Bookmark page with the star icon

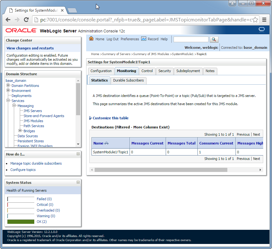point(255,20)
